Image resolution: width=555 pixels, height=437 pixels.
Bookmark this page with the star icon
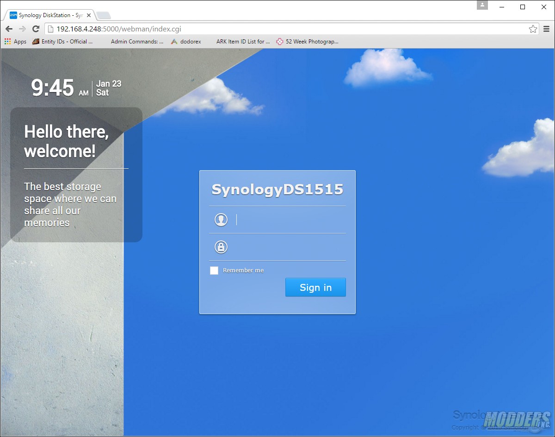tap(533, 29)
